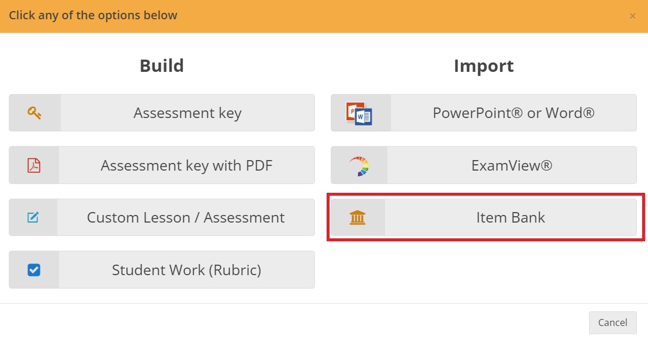Click the Cancel button
648x340 pixels.
coord(612,322)
